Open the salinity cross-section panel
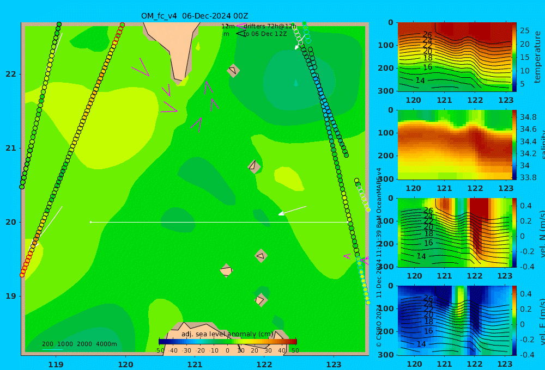Viewport: 545px width, 370px height. [455, 145]
